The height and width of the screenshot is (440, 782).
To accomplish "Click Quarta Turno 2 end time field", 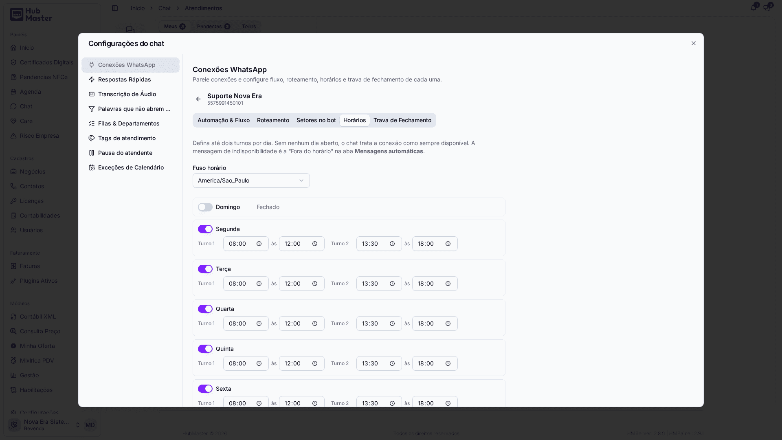I will click(x=435, y=323).
